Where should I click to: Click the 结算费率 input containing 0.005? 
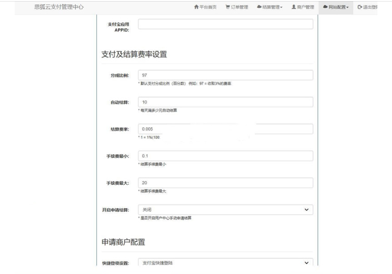(225, 129)
